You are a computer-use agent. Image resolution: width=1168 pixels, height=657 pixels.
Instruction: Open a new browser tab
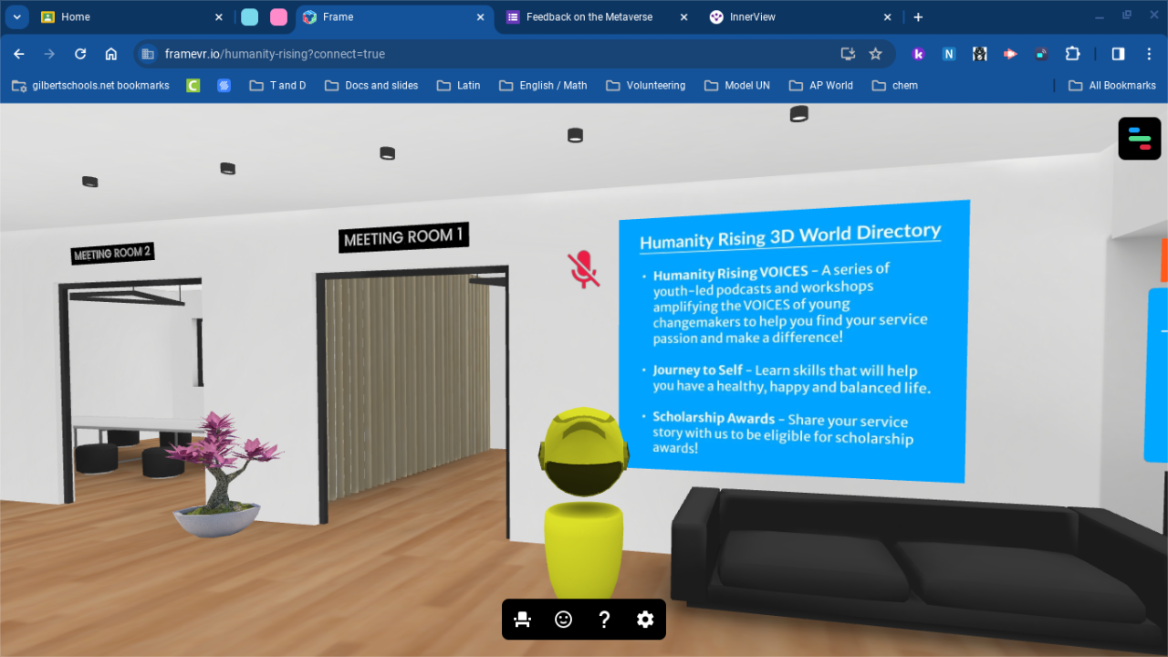pos(918,17)
